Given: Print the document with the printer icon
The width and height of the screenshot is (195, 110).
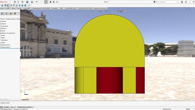Looking at the screenshot, I should (x=32, y=2).
